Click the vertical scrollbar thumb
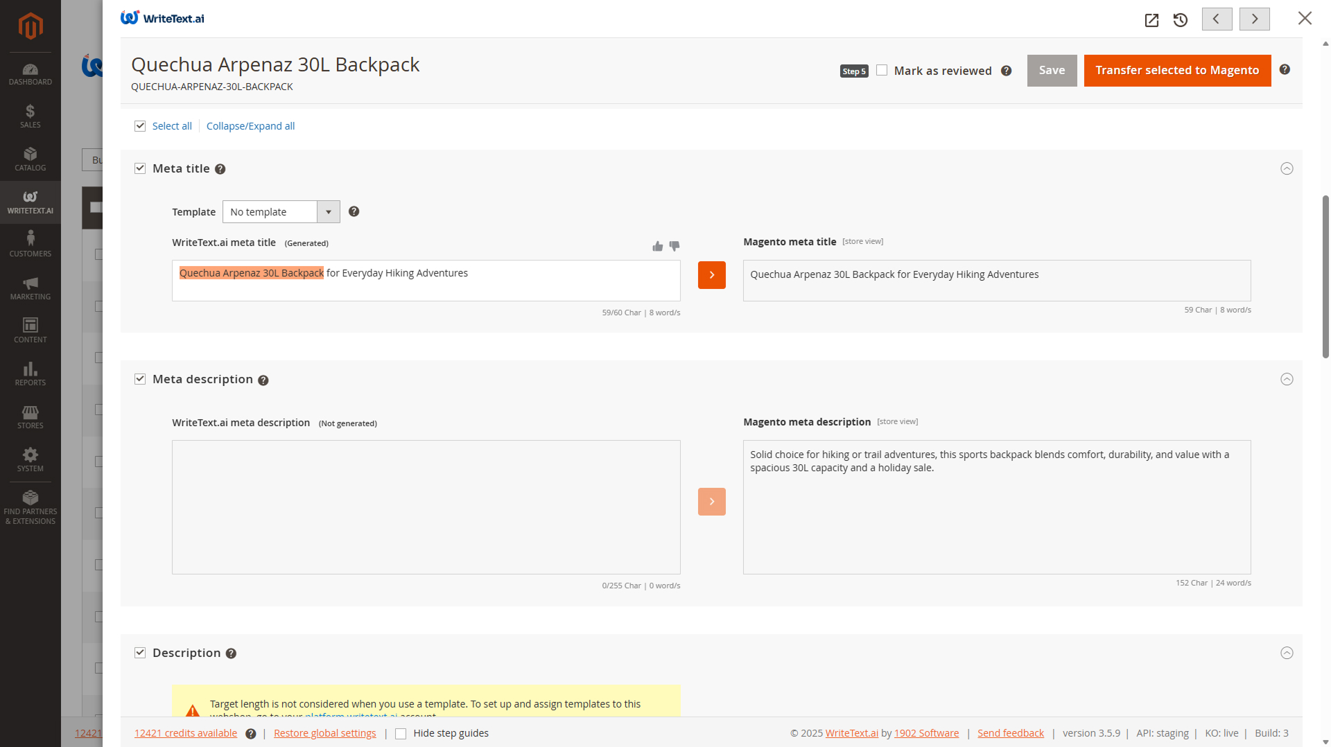Image resolution: width=1331 pixels, height=747 pixels. click(x=1325, y=276)
